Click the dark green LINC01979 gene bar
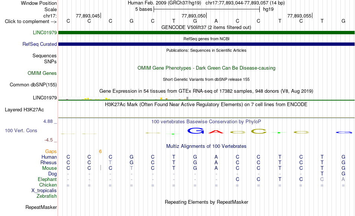355x216 pixels. coord(206,32)
